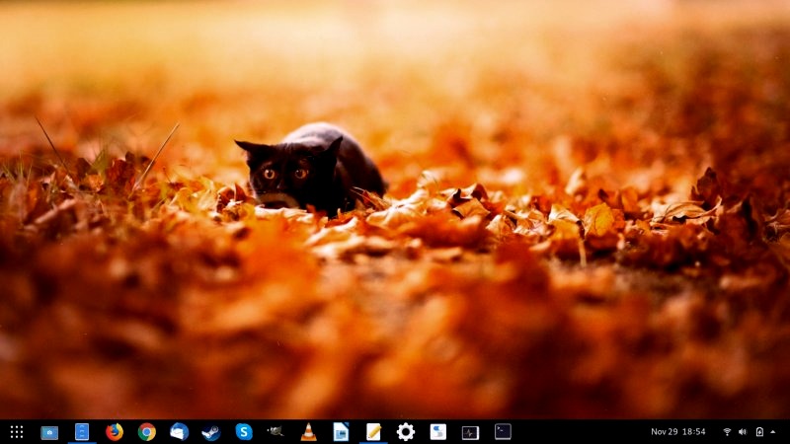
Task: Open the file manager in the taskbar
Action: (82, 432)
